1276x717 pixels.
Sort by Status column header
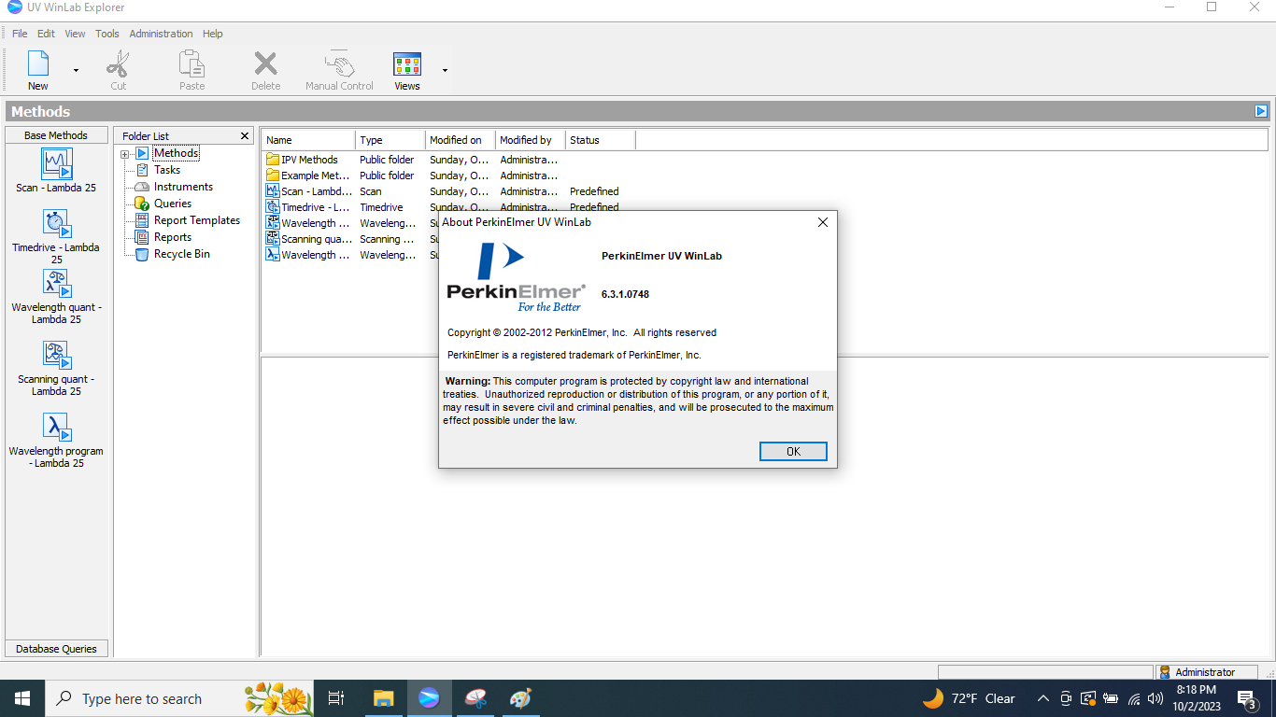click(600, 140)
